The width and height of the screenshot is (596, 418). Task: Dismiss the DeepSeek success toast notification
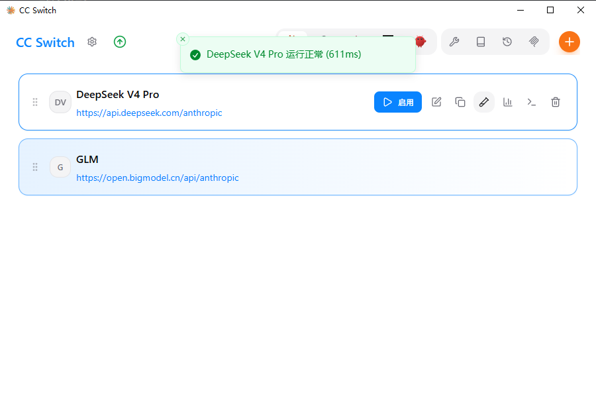coord(183,39)
